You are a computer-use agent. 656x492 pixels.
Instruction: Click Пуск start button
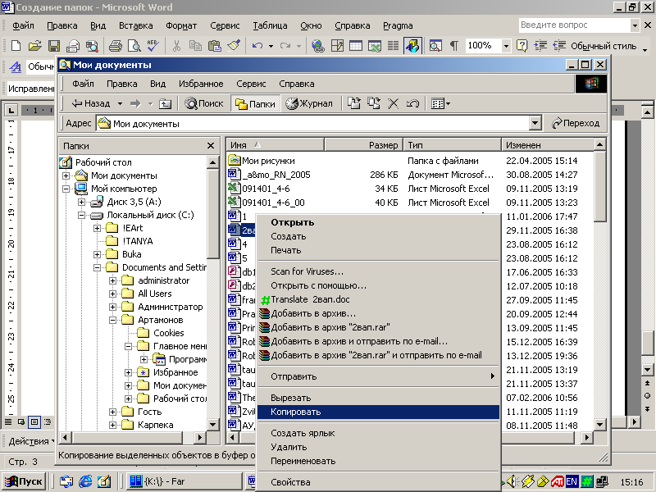[x=25, y=481]
